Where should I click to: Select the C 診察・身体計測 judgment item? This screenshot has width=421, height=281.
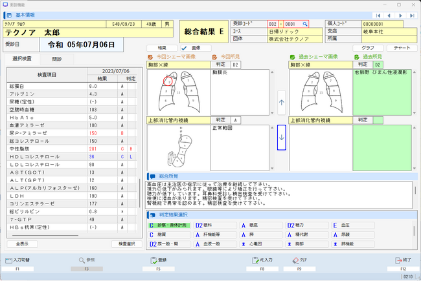[170, 225]
